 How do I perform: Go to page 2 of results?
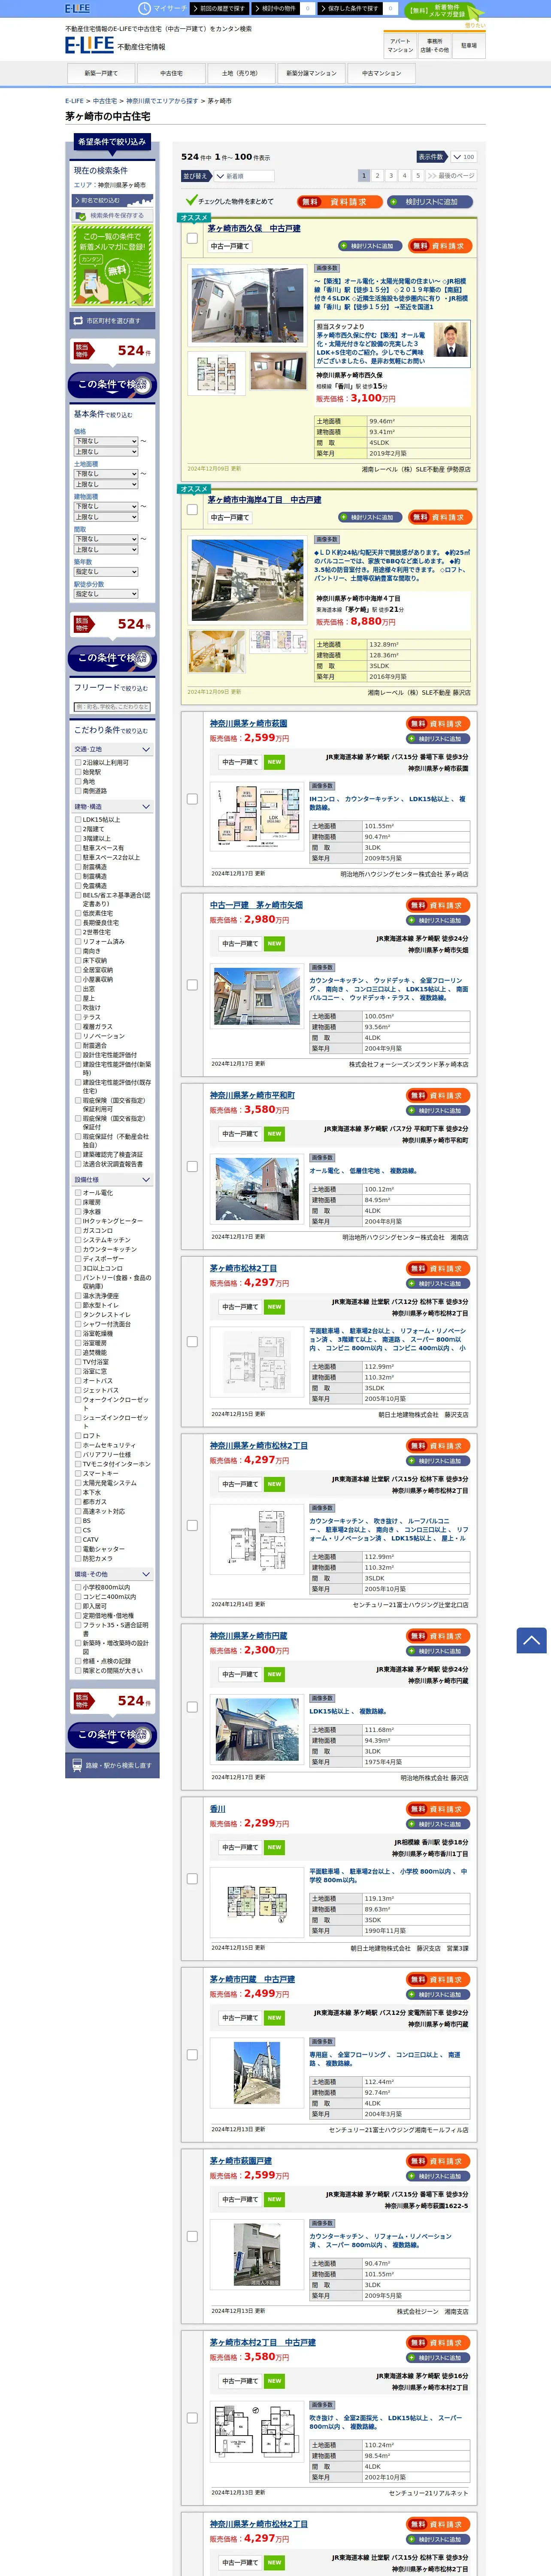coord(377,175)
